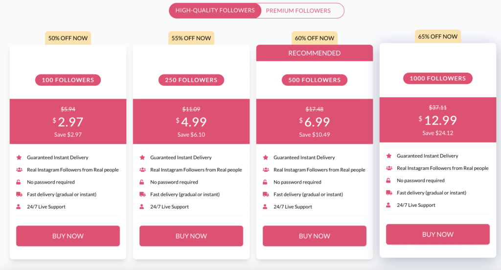Viewport: 501px width, 270px height.
Task: Click star icon in 1000 Followers plan
Action: click(x=389, y=156)
